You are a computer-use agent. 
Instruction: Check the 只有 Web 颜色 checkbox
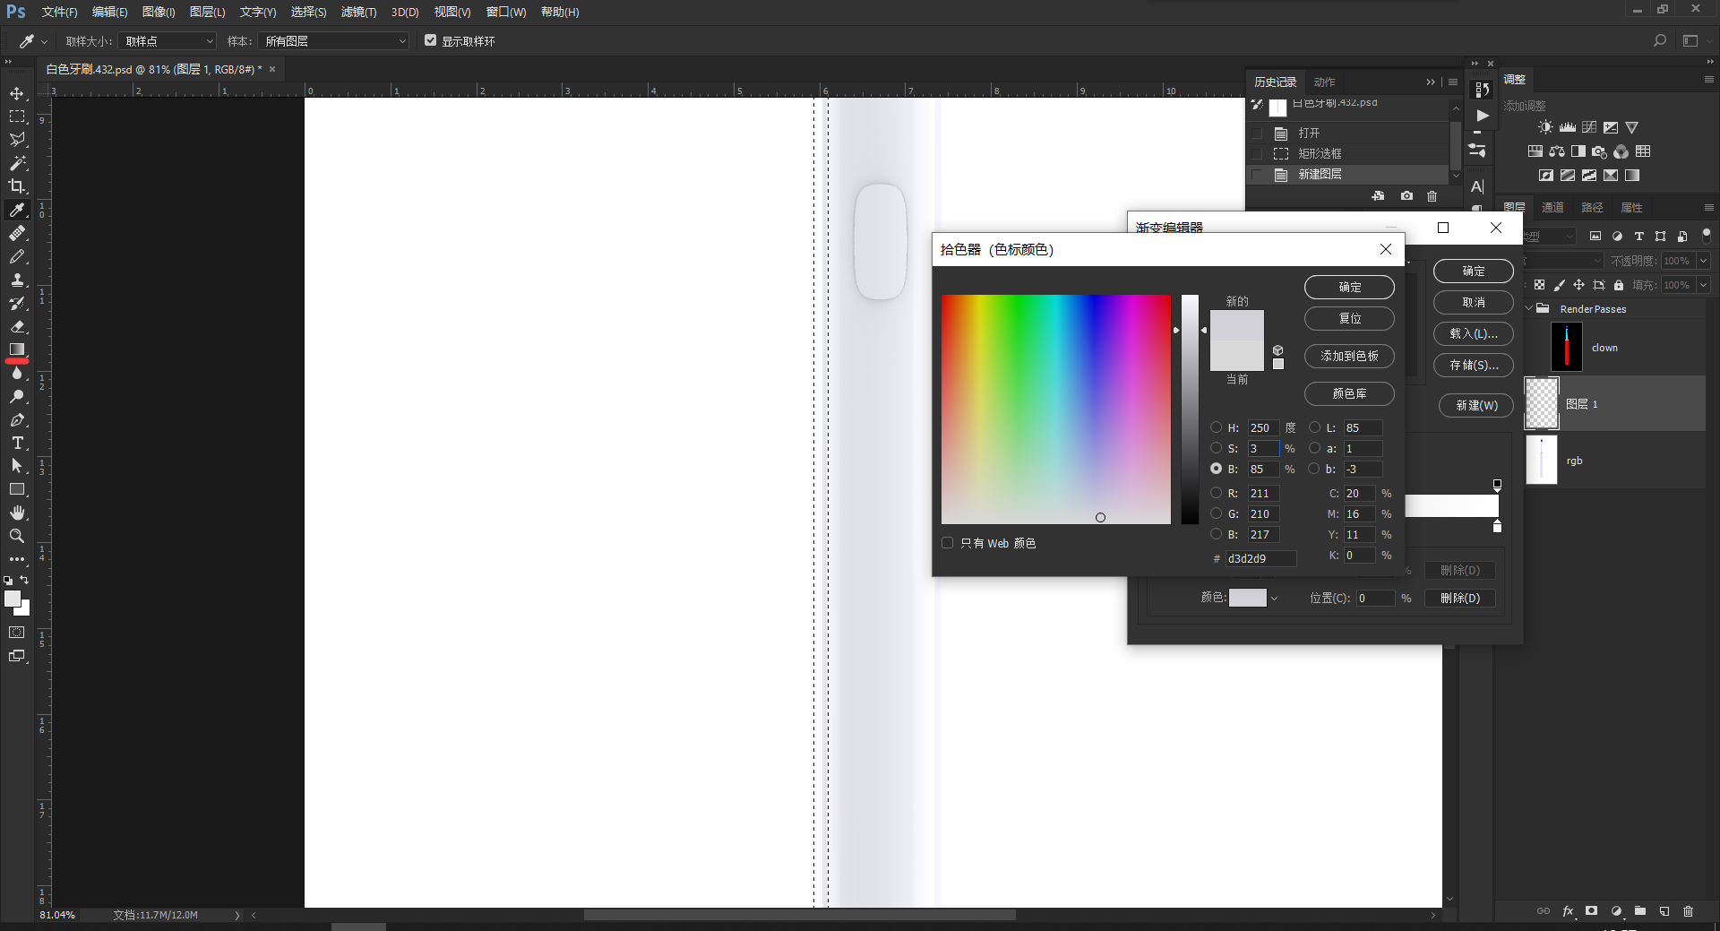pos(948,543)
